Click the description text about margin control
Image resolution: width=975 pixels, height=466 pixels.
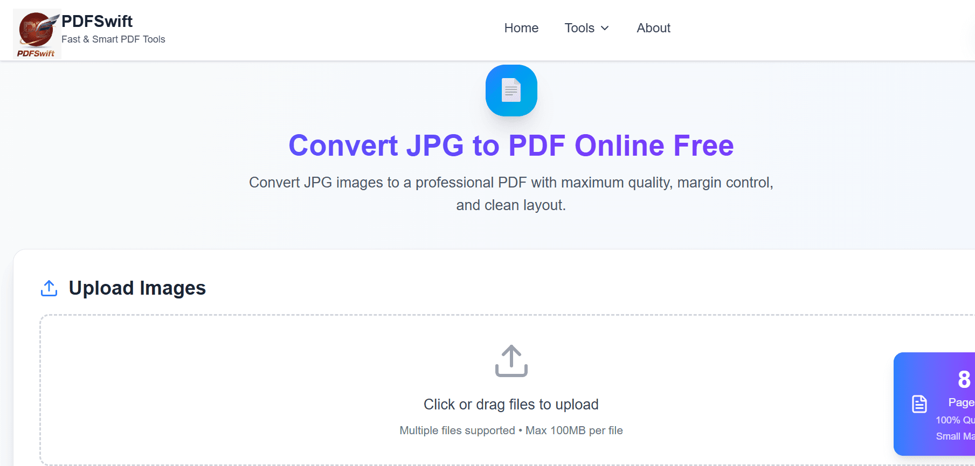coord(511,194)
